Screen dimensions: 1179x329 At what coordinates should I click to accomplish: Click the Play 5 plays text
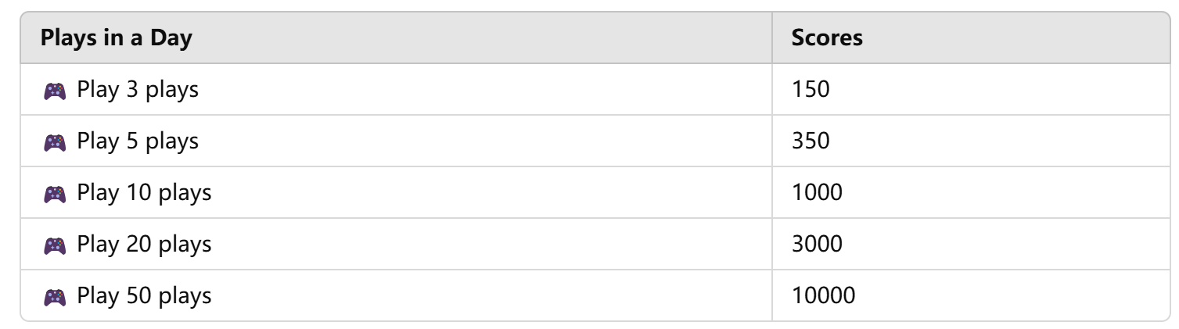pos(138,142)
